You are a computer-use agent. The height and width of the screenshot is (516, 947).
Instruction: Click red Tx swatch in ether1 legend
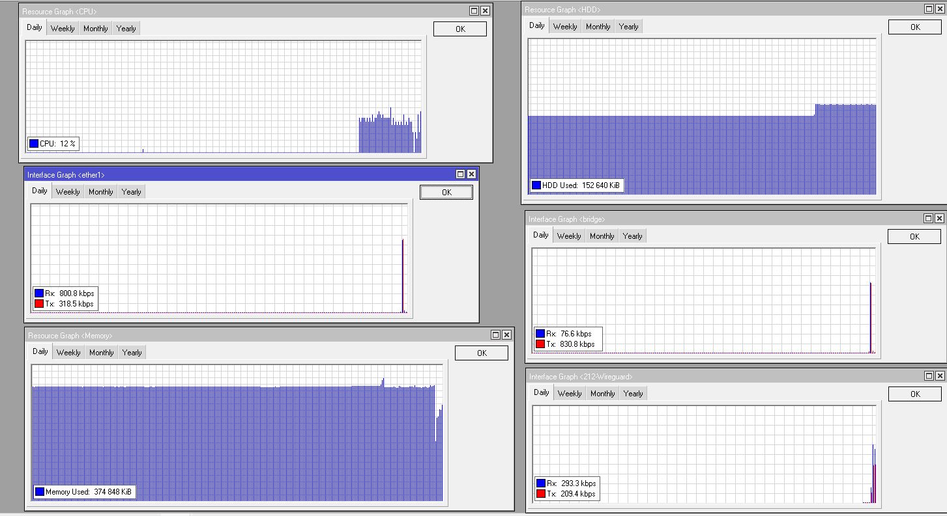[x=39, y=304]
